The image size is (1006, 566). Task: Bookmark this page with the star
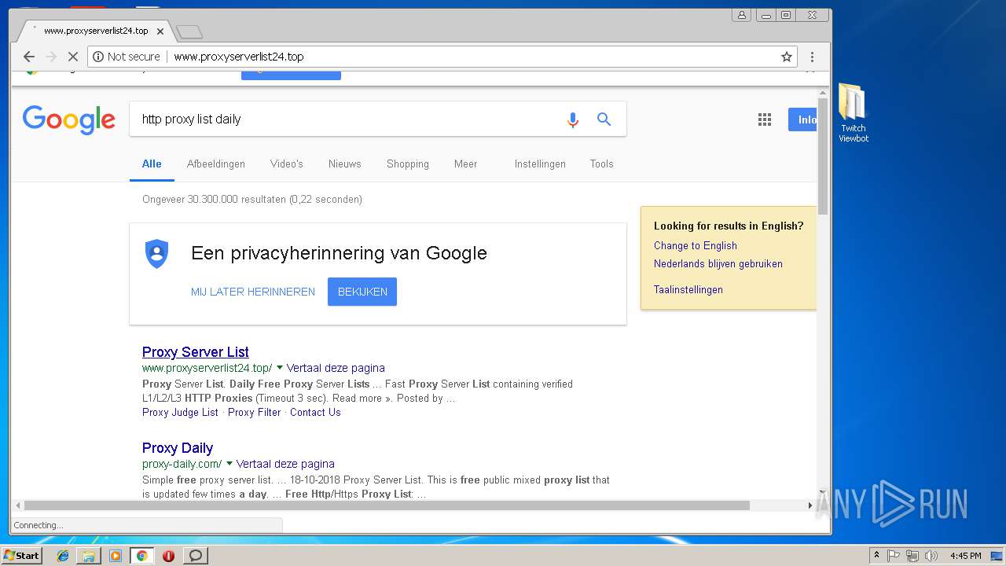pyautogui.click(x=786, y=57)
